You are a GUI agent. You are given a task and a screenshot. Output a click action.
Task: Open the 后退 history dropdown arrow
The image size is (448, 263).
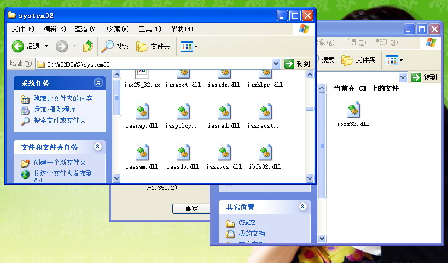46,46
